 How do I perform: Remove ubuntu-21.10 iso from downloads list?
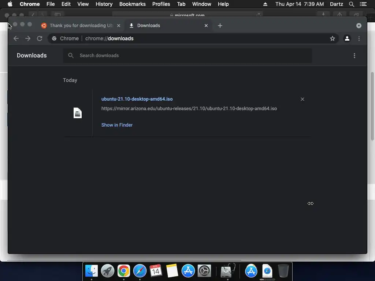pos(302,99)
